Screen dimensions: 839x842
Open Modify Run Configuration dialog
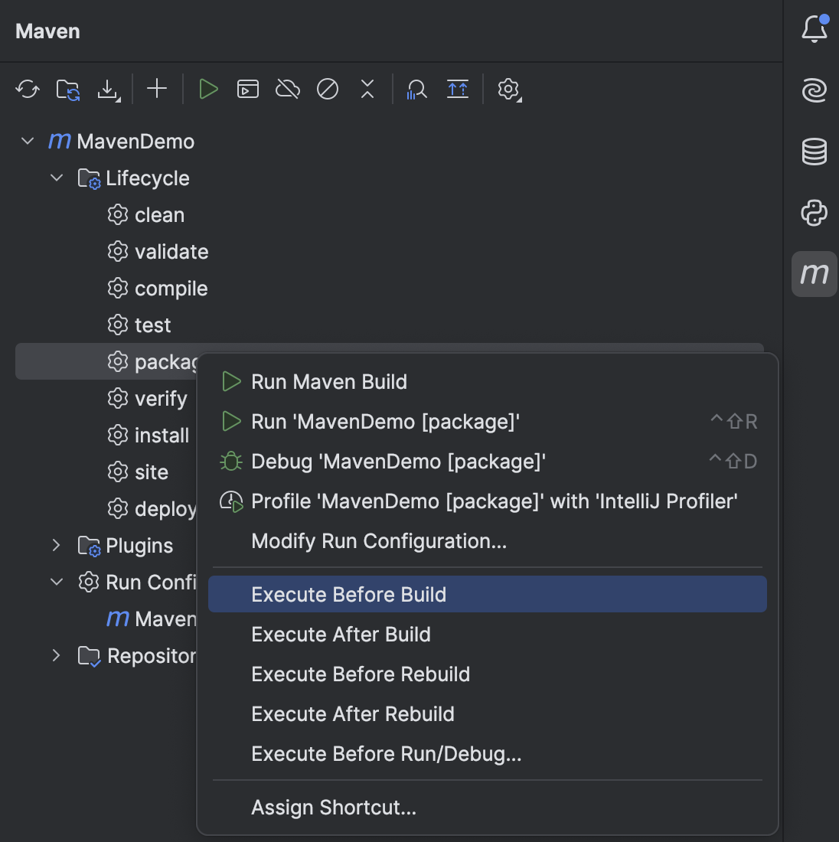(x=379, y=541)
